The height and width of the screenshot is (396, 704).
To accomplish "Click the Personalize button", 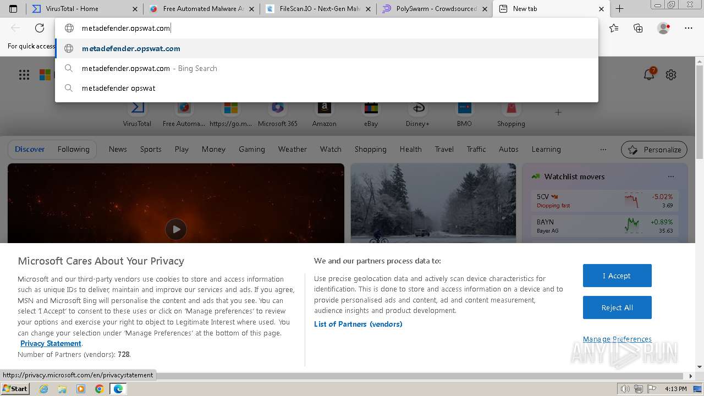I will (x=654, y=150).
